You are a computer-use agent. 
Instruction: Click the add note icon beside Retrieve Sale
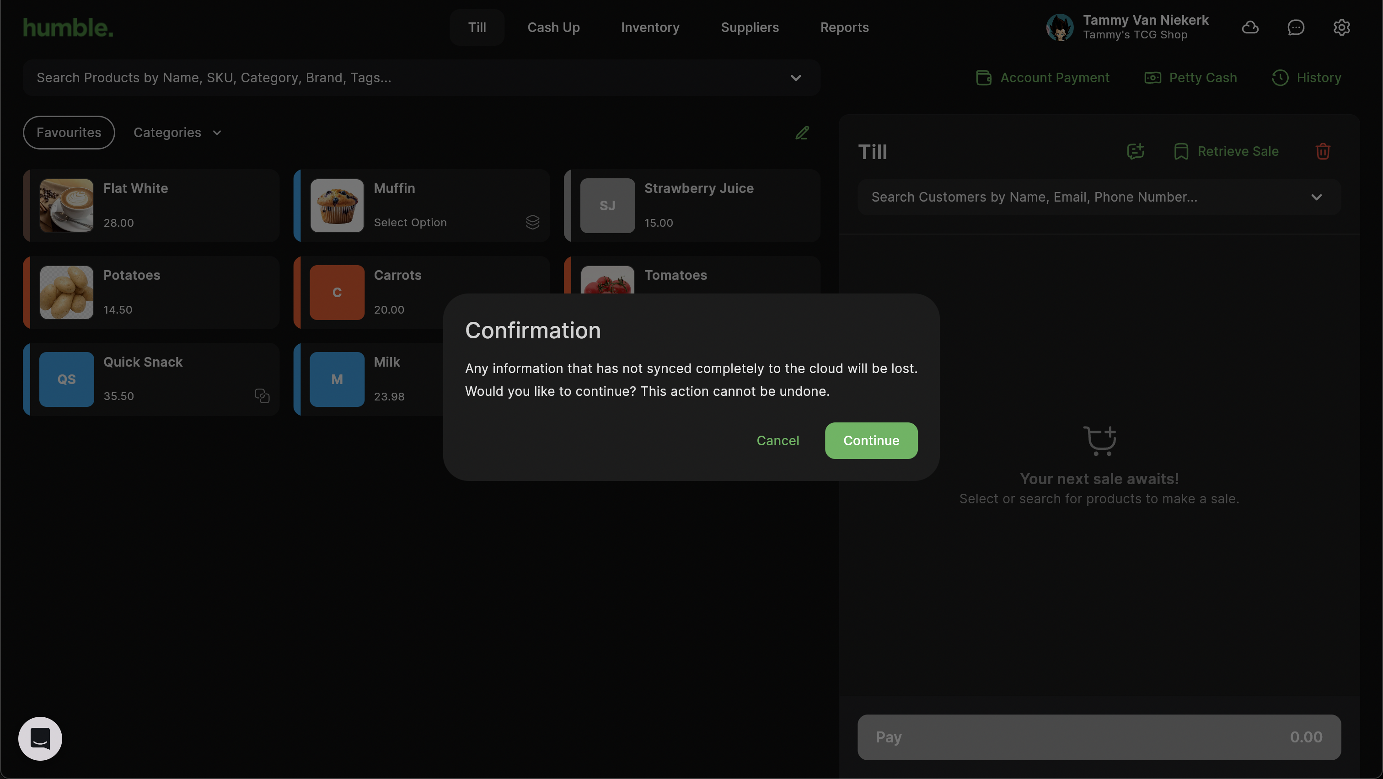coord(1135,151)
